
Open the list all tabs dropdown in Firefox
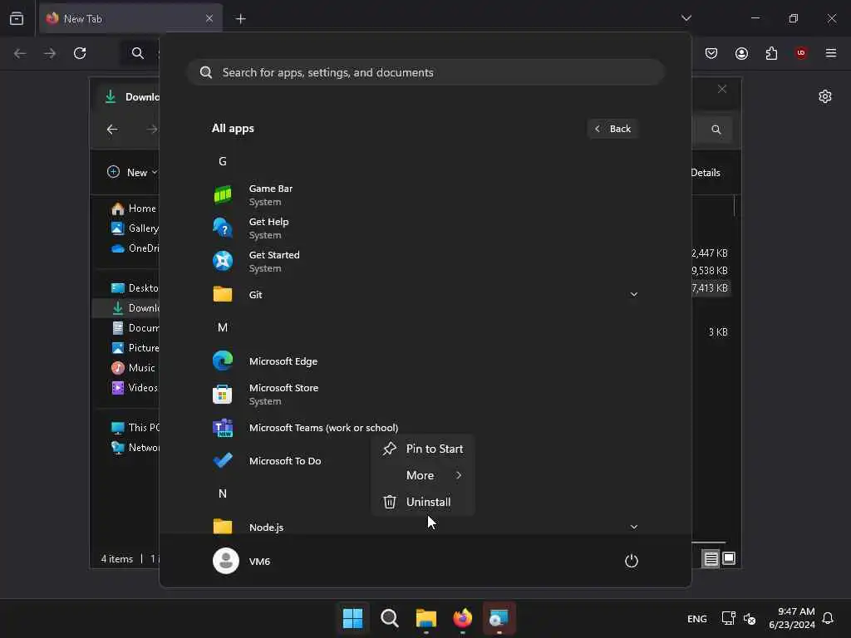pos(686,18)
